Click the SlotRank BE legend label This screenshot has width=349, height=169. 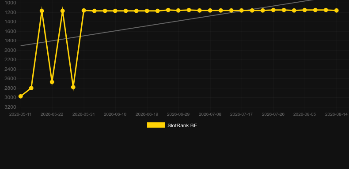click(x=182, y=125)
